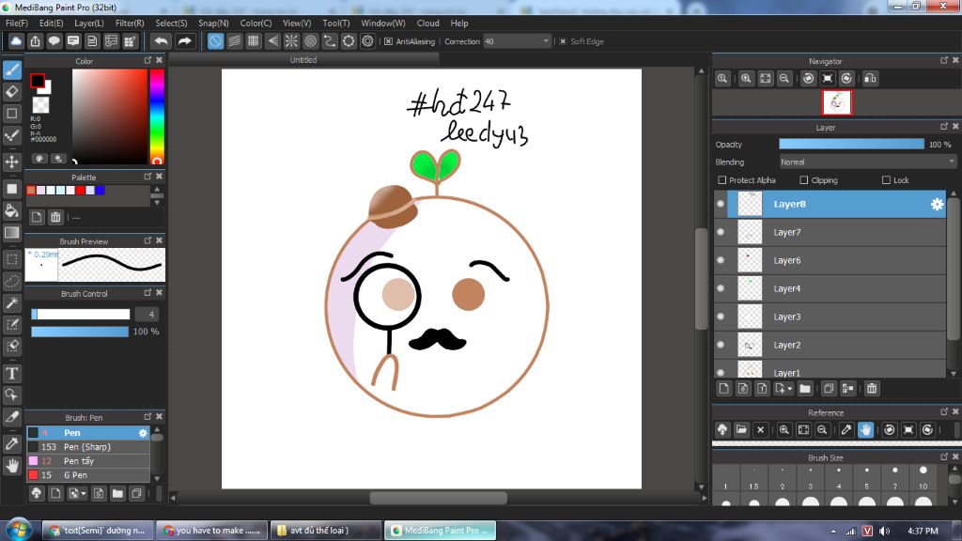Image resolution: width=962 pixels, height=541 pixels.
Task: Select the Magic Wand tool
Action: [x=11, y=303]
